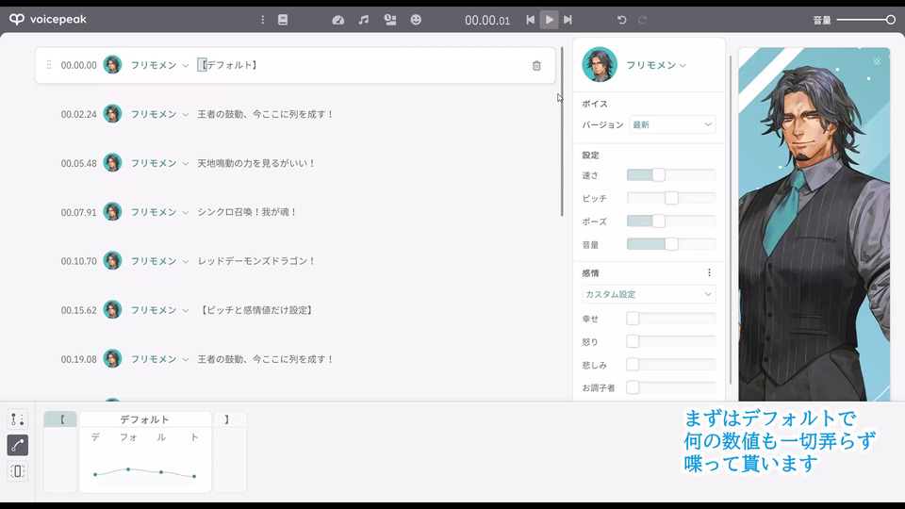Click the script list vertical scrollbar
This screenshot has width=905, height=509.
pos(562,132)
